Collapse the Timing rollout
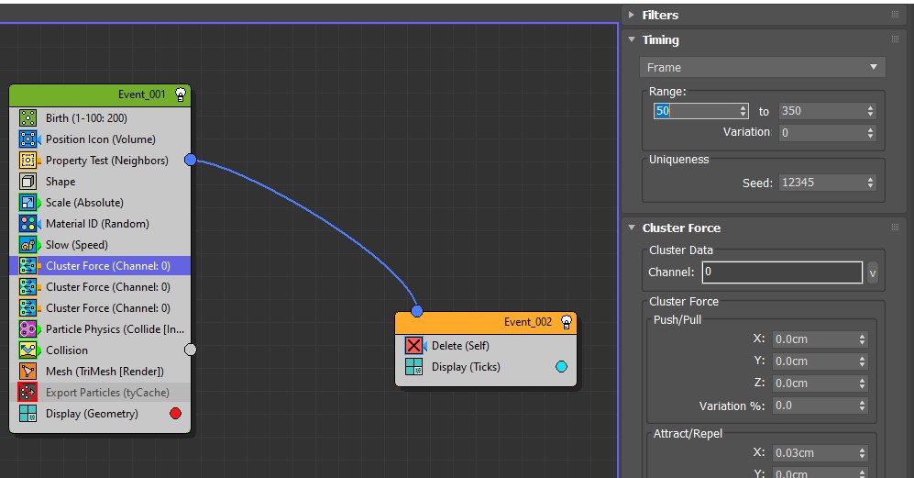Viewport: 914px width, 478px height. pyautogui.click(x=632, y=39)
